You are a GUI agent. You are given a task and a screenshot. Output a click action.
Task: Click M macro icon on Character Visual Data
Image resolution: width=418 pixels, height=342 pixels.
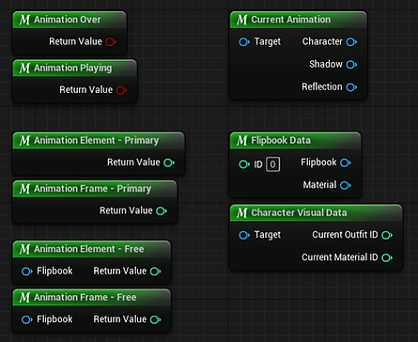tap(242, 213)
